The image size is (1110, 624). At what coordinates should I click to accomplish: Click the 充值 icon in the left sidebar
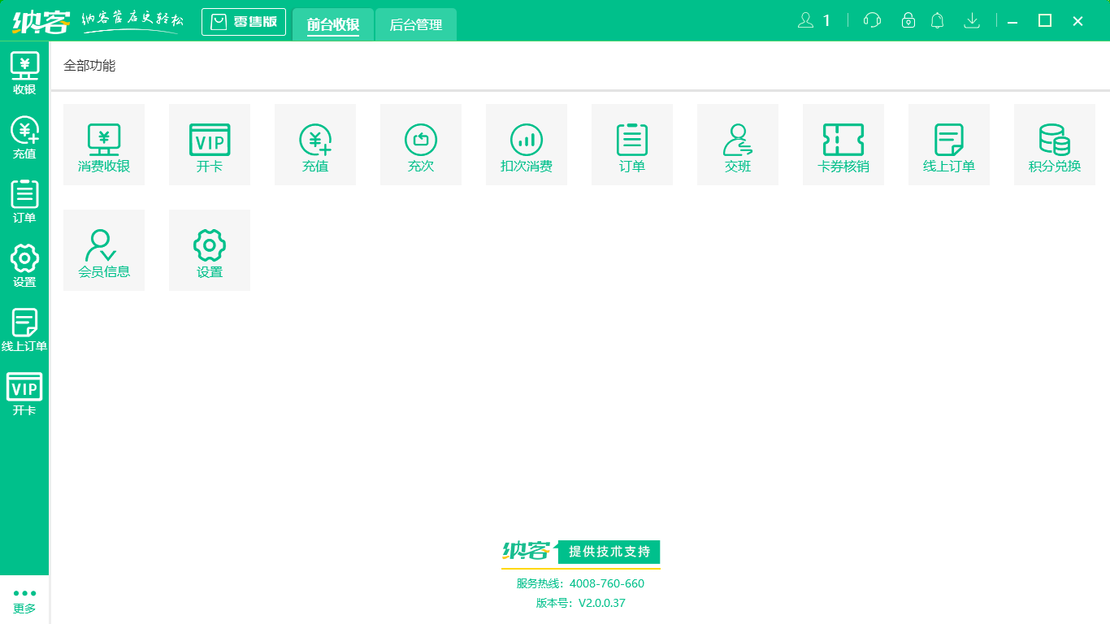pos(24,137)
